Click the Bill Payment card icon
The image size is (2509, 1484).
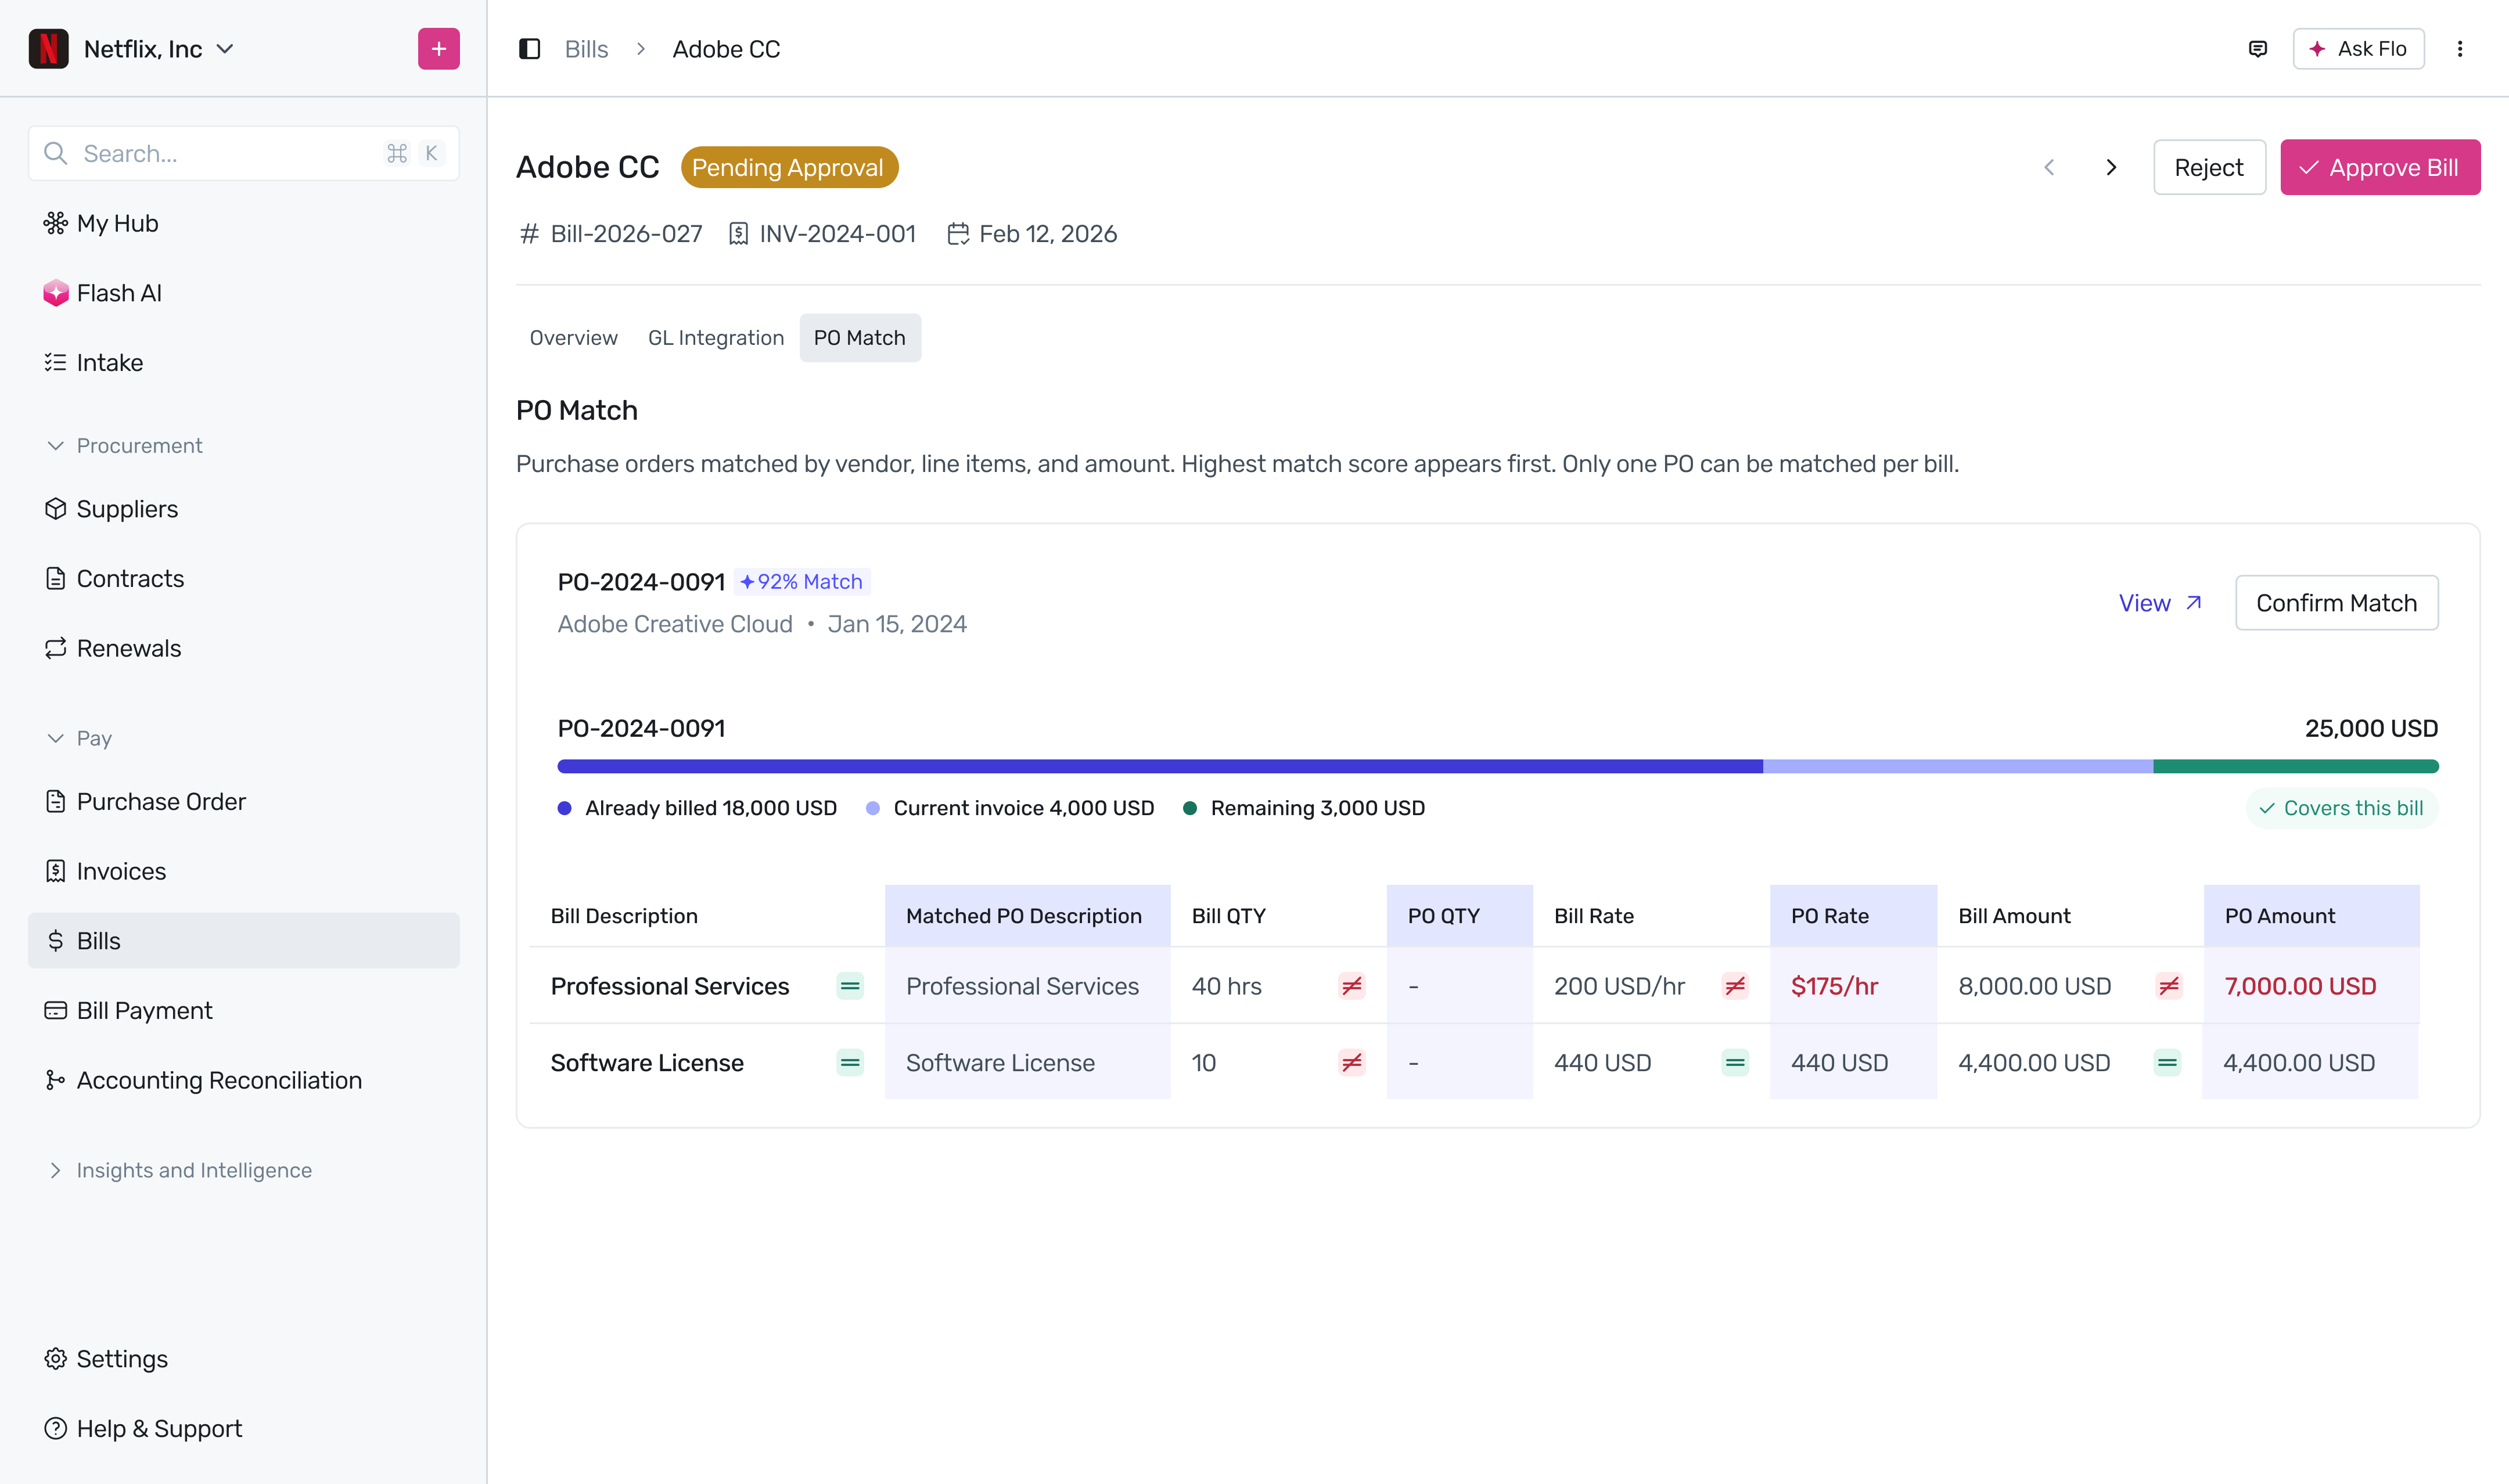point(55,1011)
